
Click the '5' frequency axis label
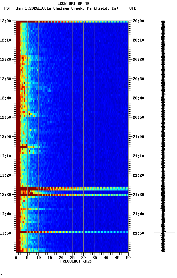pyautogui.click(x=27, y=258)
